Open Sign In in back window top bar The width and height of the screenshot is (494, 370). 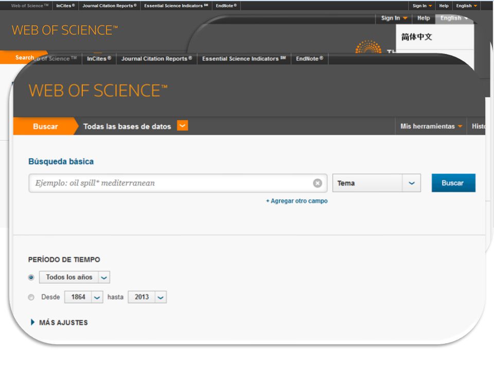tap(422, 6)
